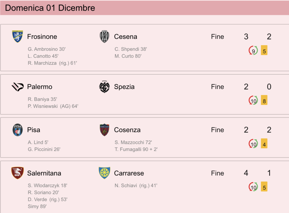
Task: Click the Carrarese club badge
Action: (104, 173)
